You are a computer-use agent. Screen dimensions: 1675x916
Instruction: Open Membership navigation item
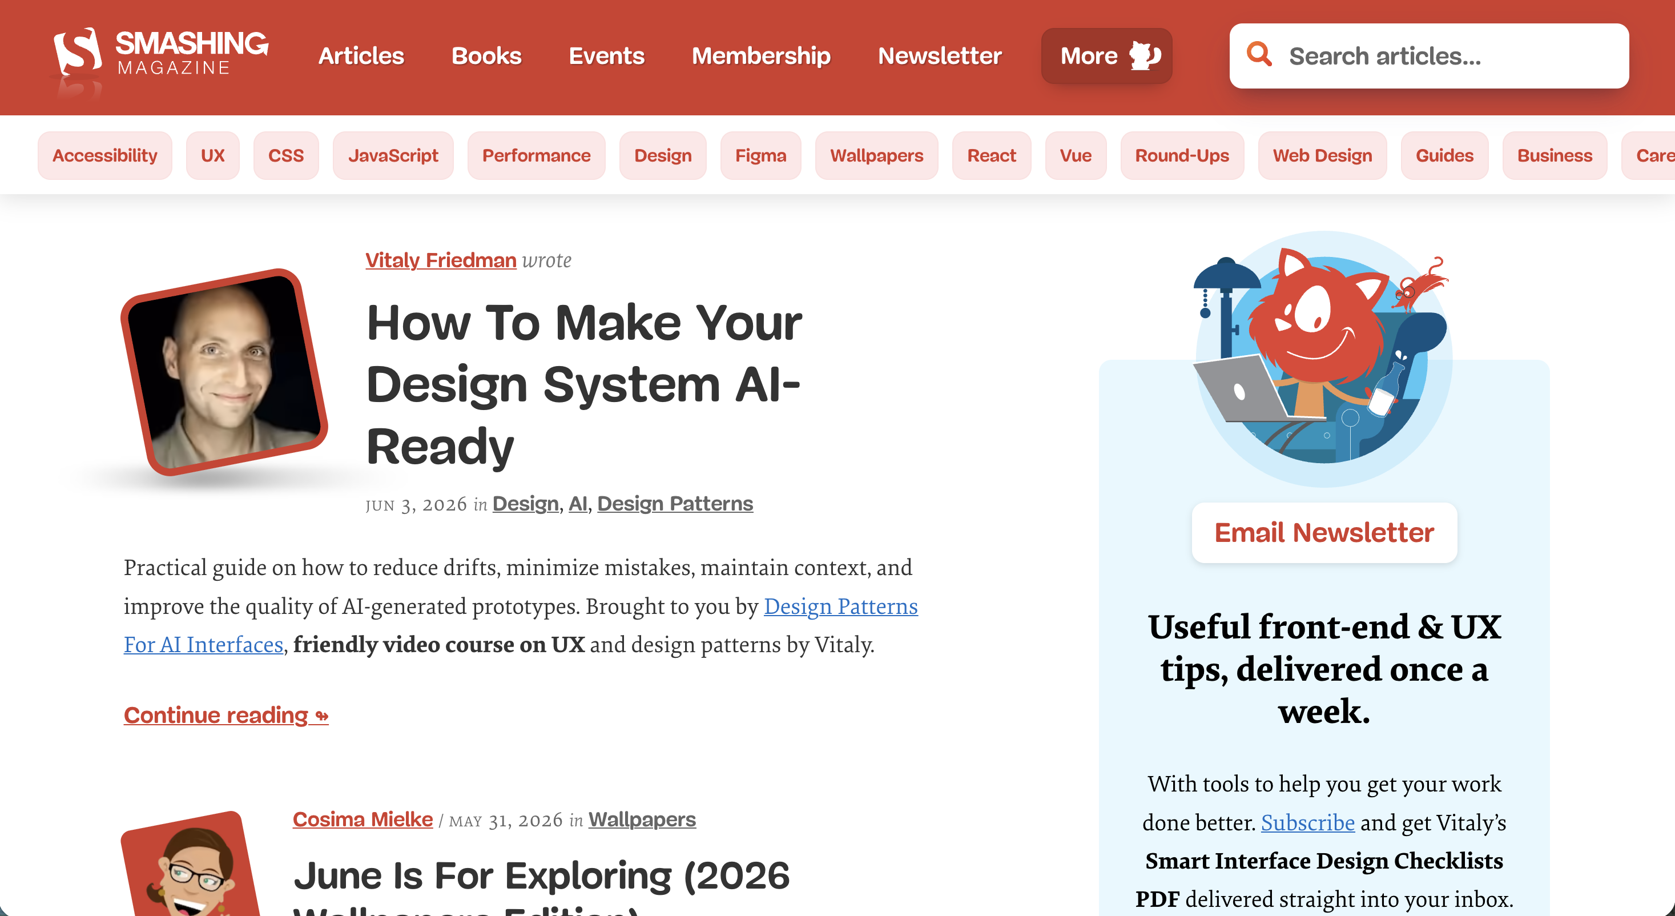point(761,56)
